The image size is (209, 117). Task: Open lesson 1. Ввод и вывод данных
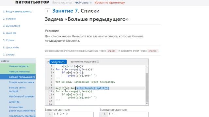click(x=17, y=12)
